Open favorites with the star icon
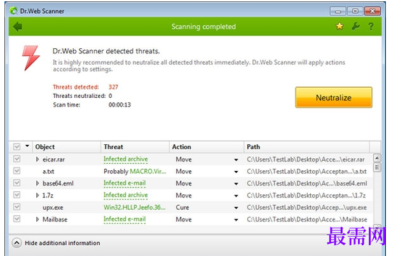Viewport: 398px width, 256px height. tap(340, 26)
